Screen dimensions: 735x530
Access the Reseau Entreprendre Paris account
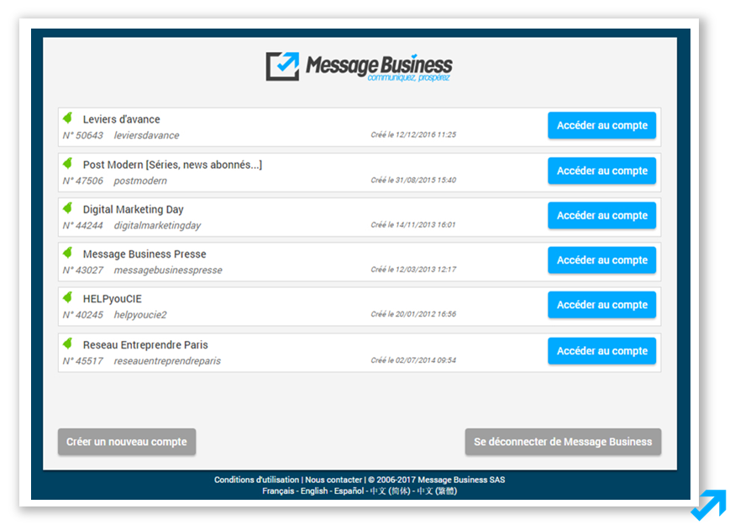click(x=602, y=350)
